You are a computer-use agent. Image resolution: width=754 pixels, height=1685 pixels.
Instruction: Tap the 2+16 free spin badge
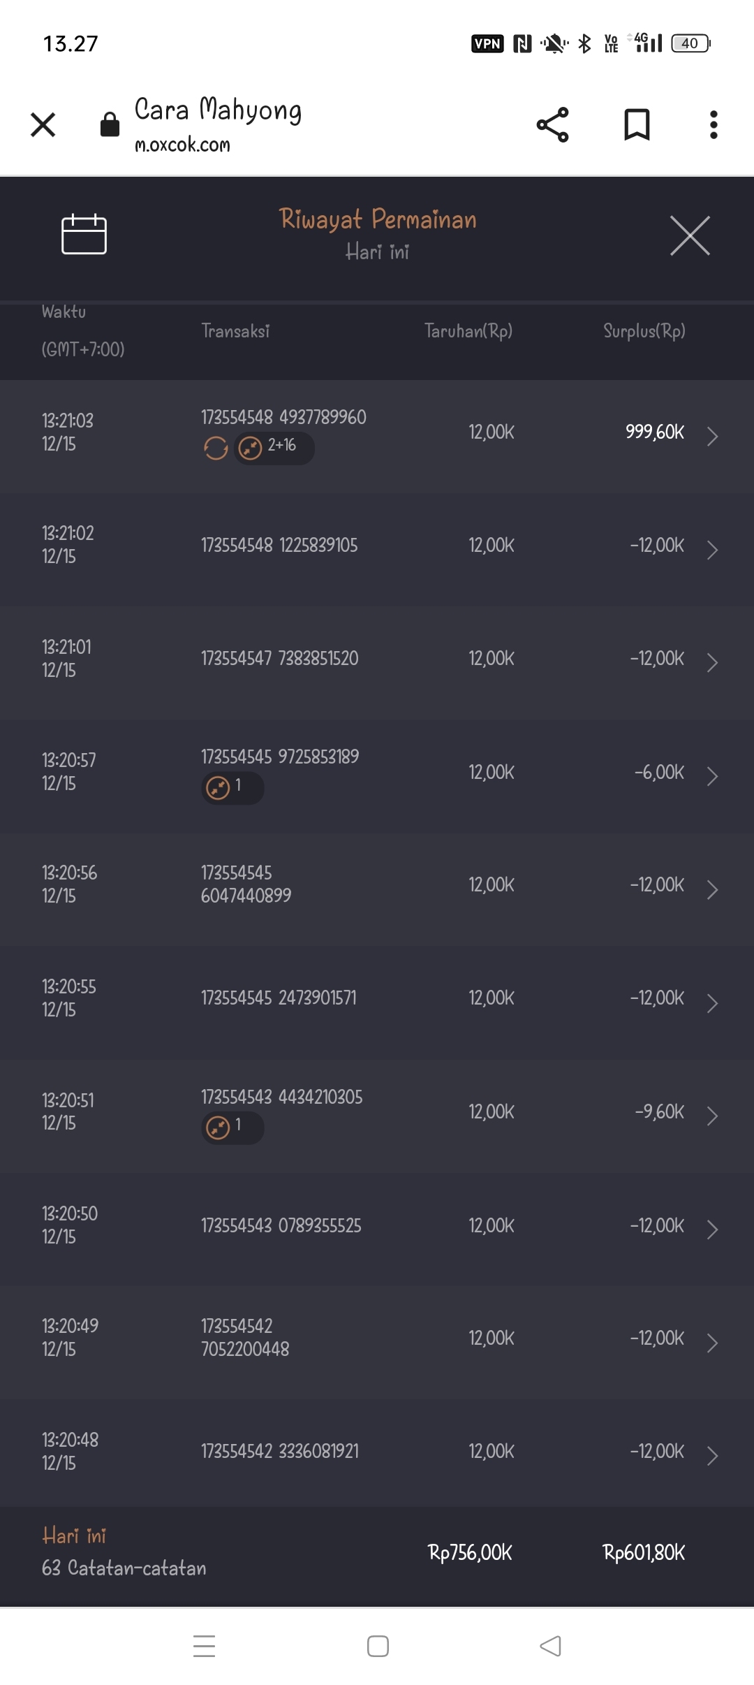(x=274, y=447)
